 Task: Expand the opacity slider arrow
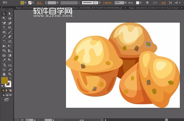point(126,3)
